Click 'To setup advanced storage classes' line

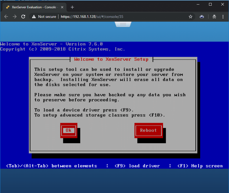tap(100, 115)
